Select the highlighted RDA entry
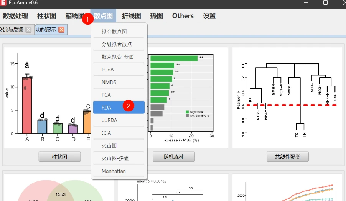The width and height of the screenshot is (346, 201). (x=119, y=108)
